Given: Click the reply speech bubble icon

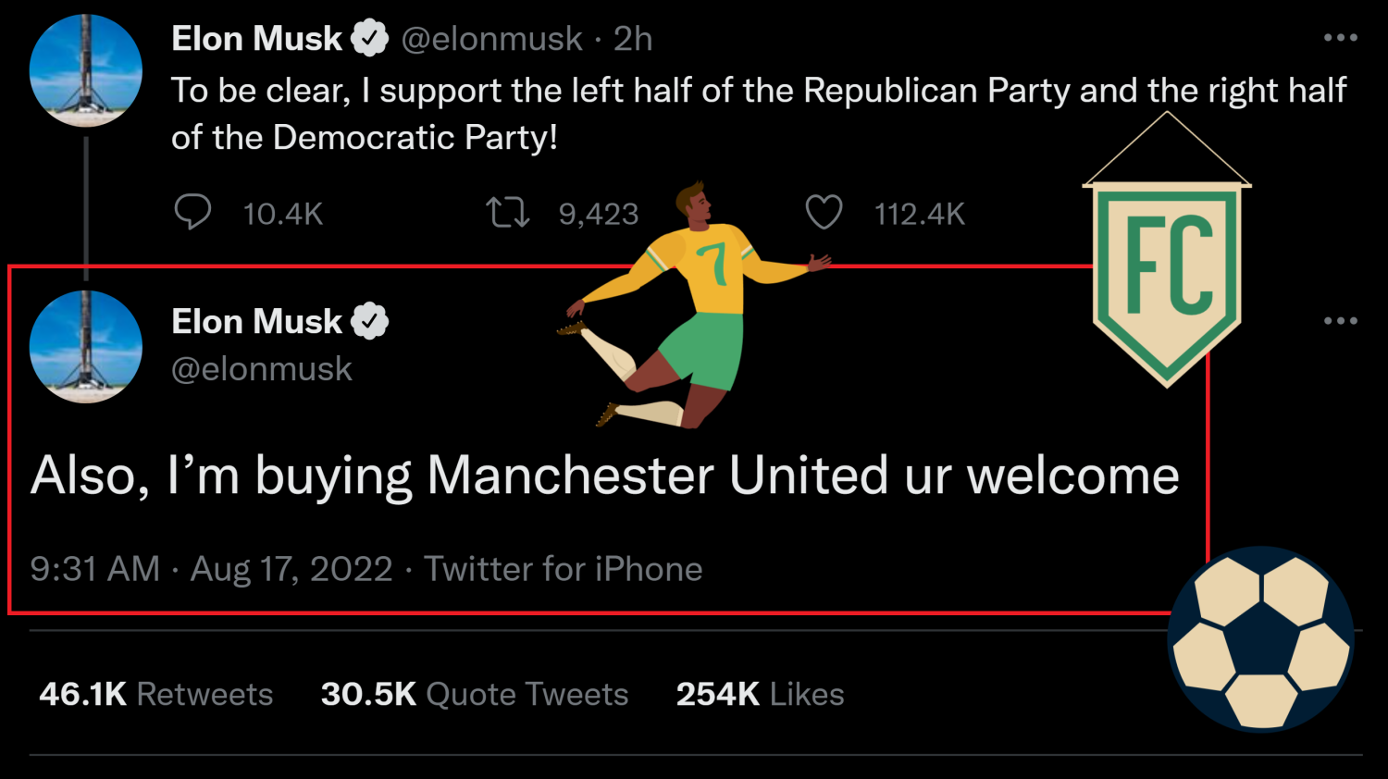Looking at the screenshot, I should coord(192,213).
